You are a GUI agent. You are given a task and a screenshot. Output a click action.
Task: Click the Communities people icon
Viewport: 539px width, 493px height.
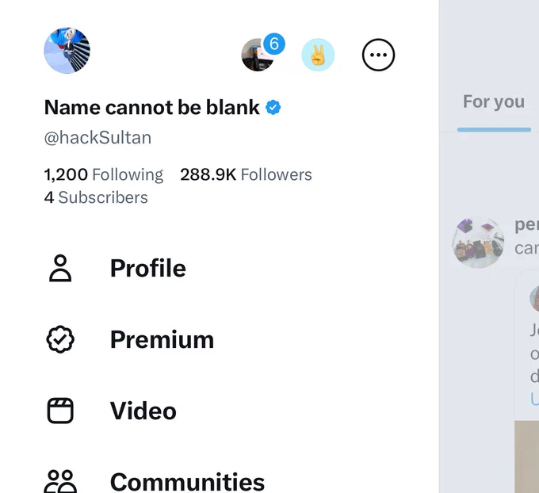tap(60, 481)
